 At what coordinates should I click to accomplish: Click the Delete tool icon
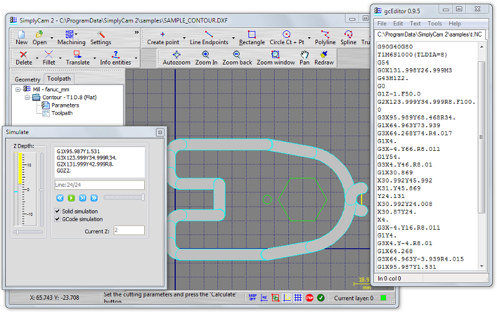point(24,55)
